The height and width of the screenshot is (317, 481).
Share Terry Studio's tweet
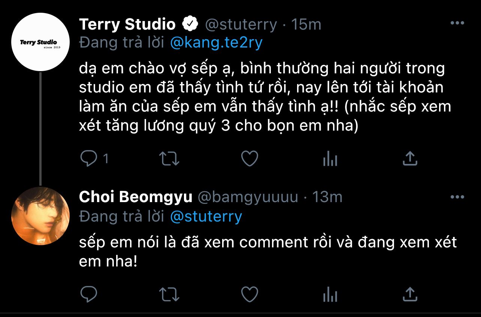pyautogui.click(x=410, y=159)
